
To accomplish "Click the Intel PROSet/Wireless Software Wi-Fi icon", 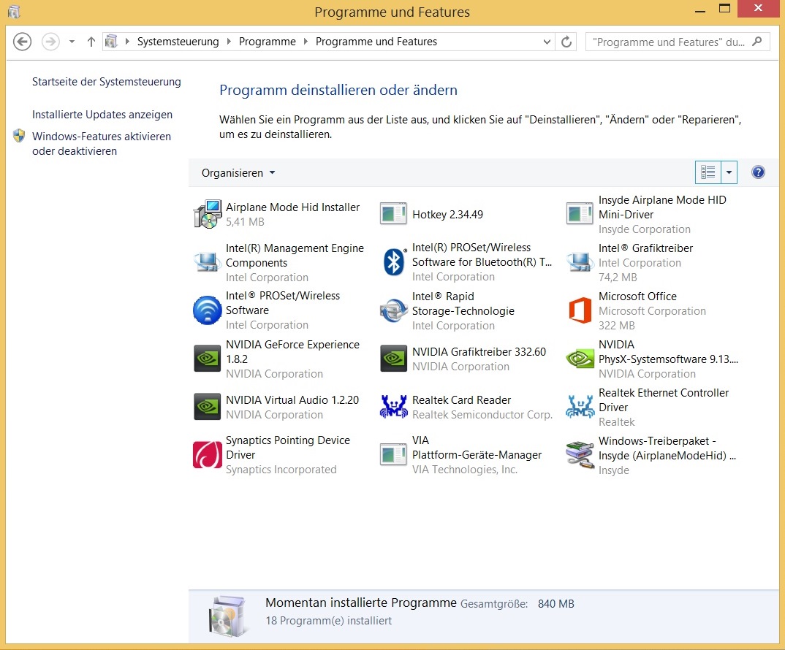I will point(208,310).
